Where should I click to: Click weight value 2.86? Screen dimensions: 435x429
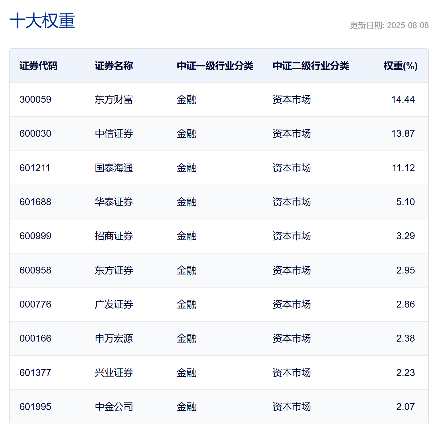click(405, 304)
